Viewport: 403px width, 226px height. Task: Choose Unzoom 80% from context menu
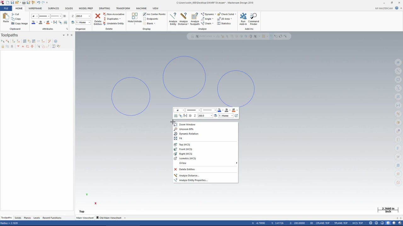206,129
